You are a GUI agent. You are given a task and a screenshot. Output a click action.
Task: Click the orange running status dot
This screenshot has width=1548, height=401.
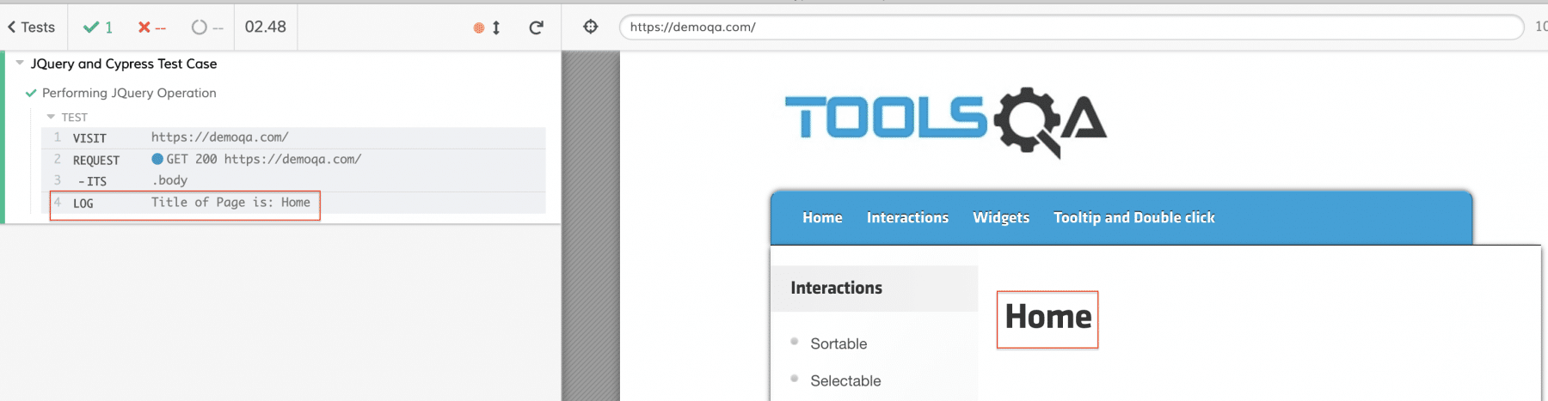tap(479, 28)
